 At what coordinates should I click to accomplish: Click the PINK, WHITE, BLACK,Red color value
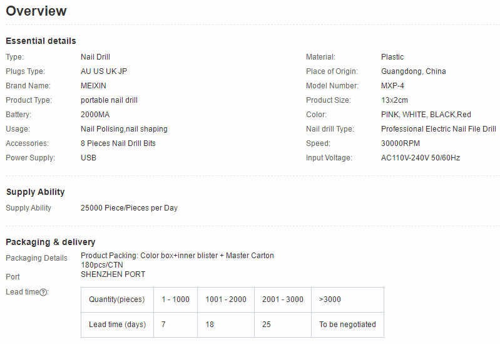[x=426, y=115]
